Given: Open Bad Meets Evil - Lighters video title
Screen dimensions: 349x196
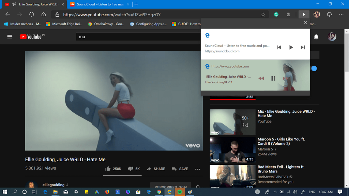Looking at the screenshot, I should point(281,169).
